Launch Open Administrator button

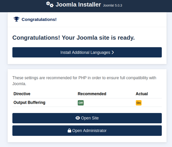click(87, 130)
